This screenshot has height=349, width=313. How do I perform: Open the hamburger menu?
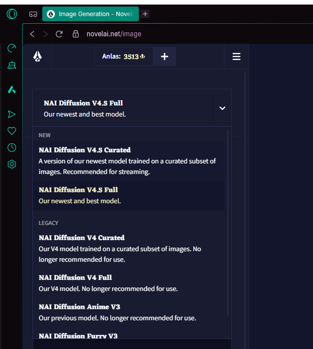(x=237, y=56)
